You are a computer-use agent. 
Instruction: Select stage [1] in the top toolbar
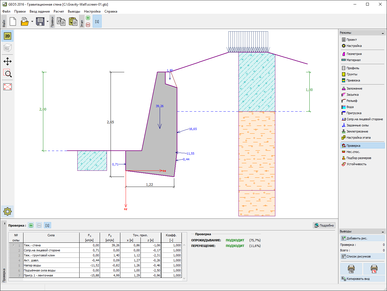coord(97,21)
